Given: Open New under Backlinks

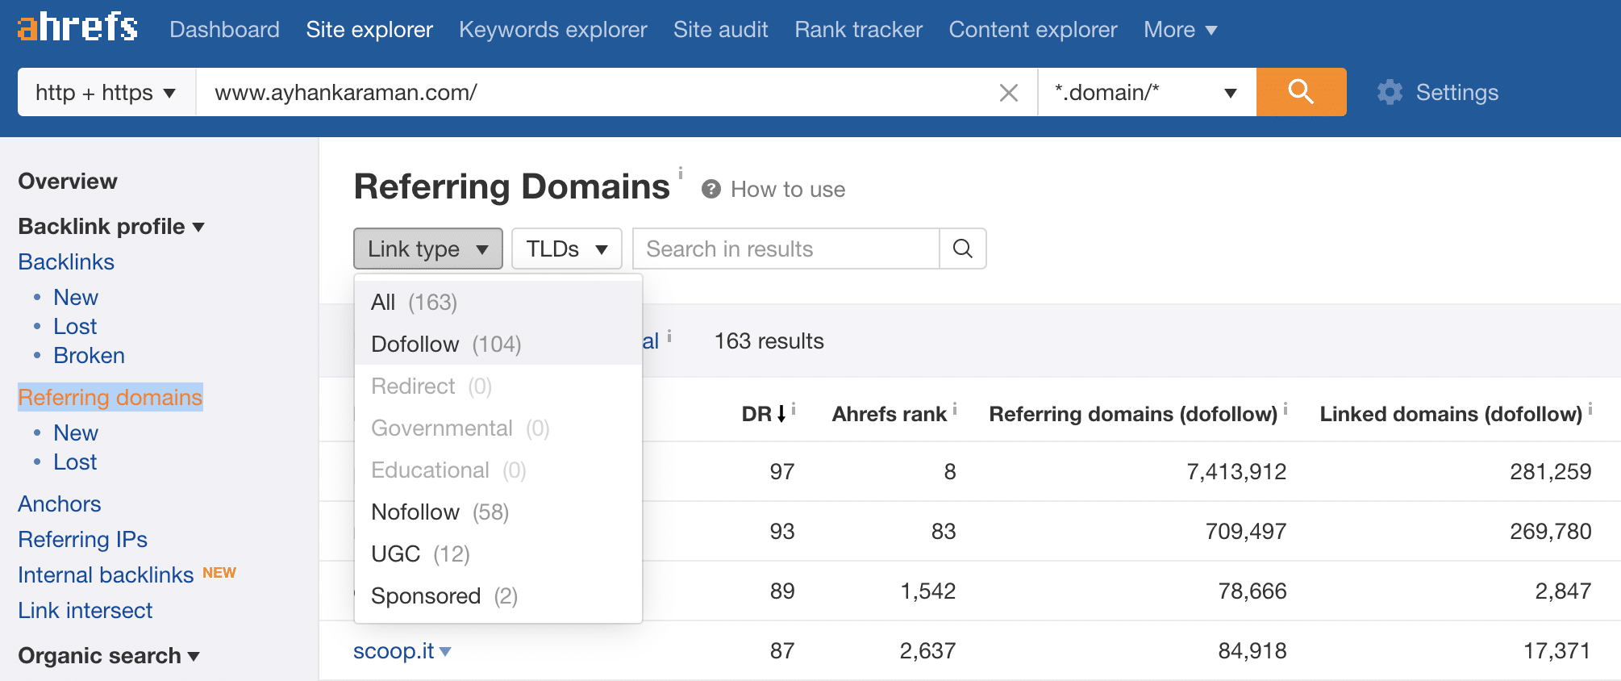Looking at the screenshot, I should click(76, 298).
